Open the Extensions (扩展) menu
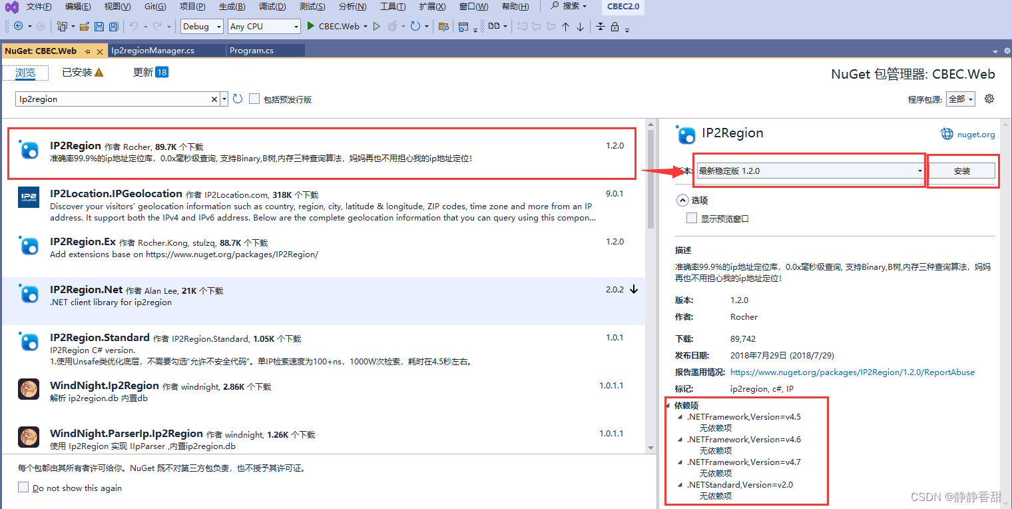Screen dimensions: 1012x509 pos(432,7)
